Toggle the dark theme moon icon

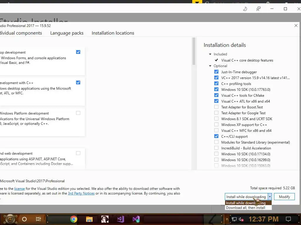(x=245, y=9)
